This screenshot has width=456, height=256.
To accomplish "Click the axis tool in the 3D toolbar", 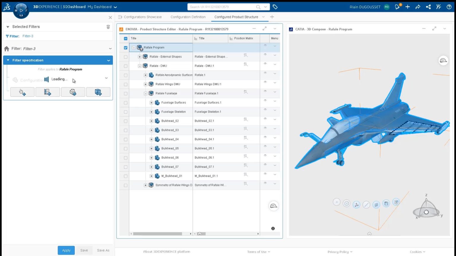I will (x=356, y=204).
